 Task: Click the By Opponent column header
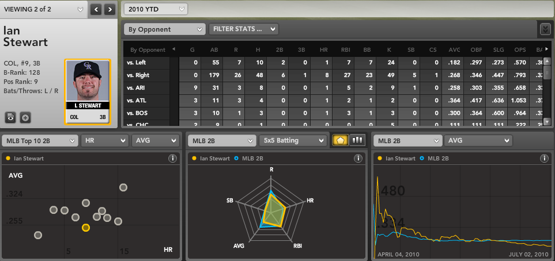148,49
